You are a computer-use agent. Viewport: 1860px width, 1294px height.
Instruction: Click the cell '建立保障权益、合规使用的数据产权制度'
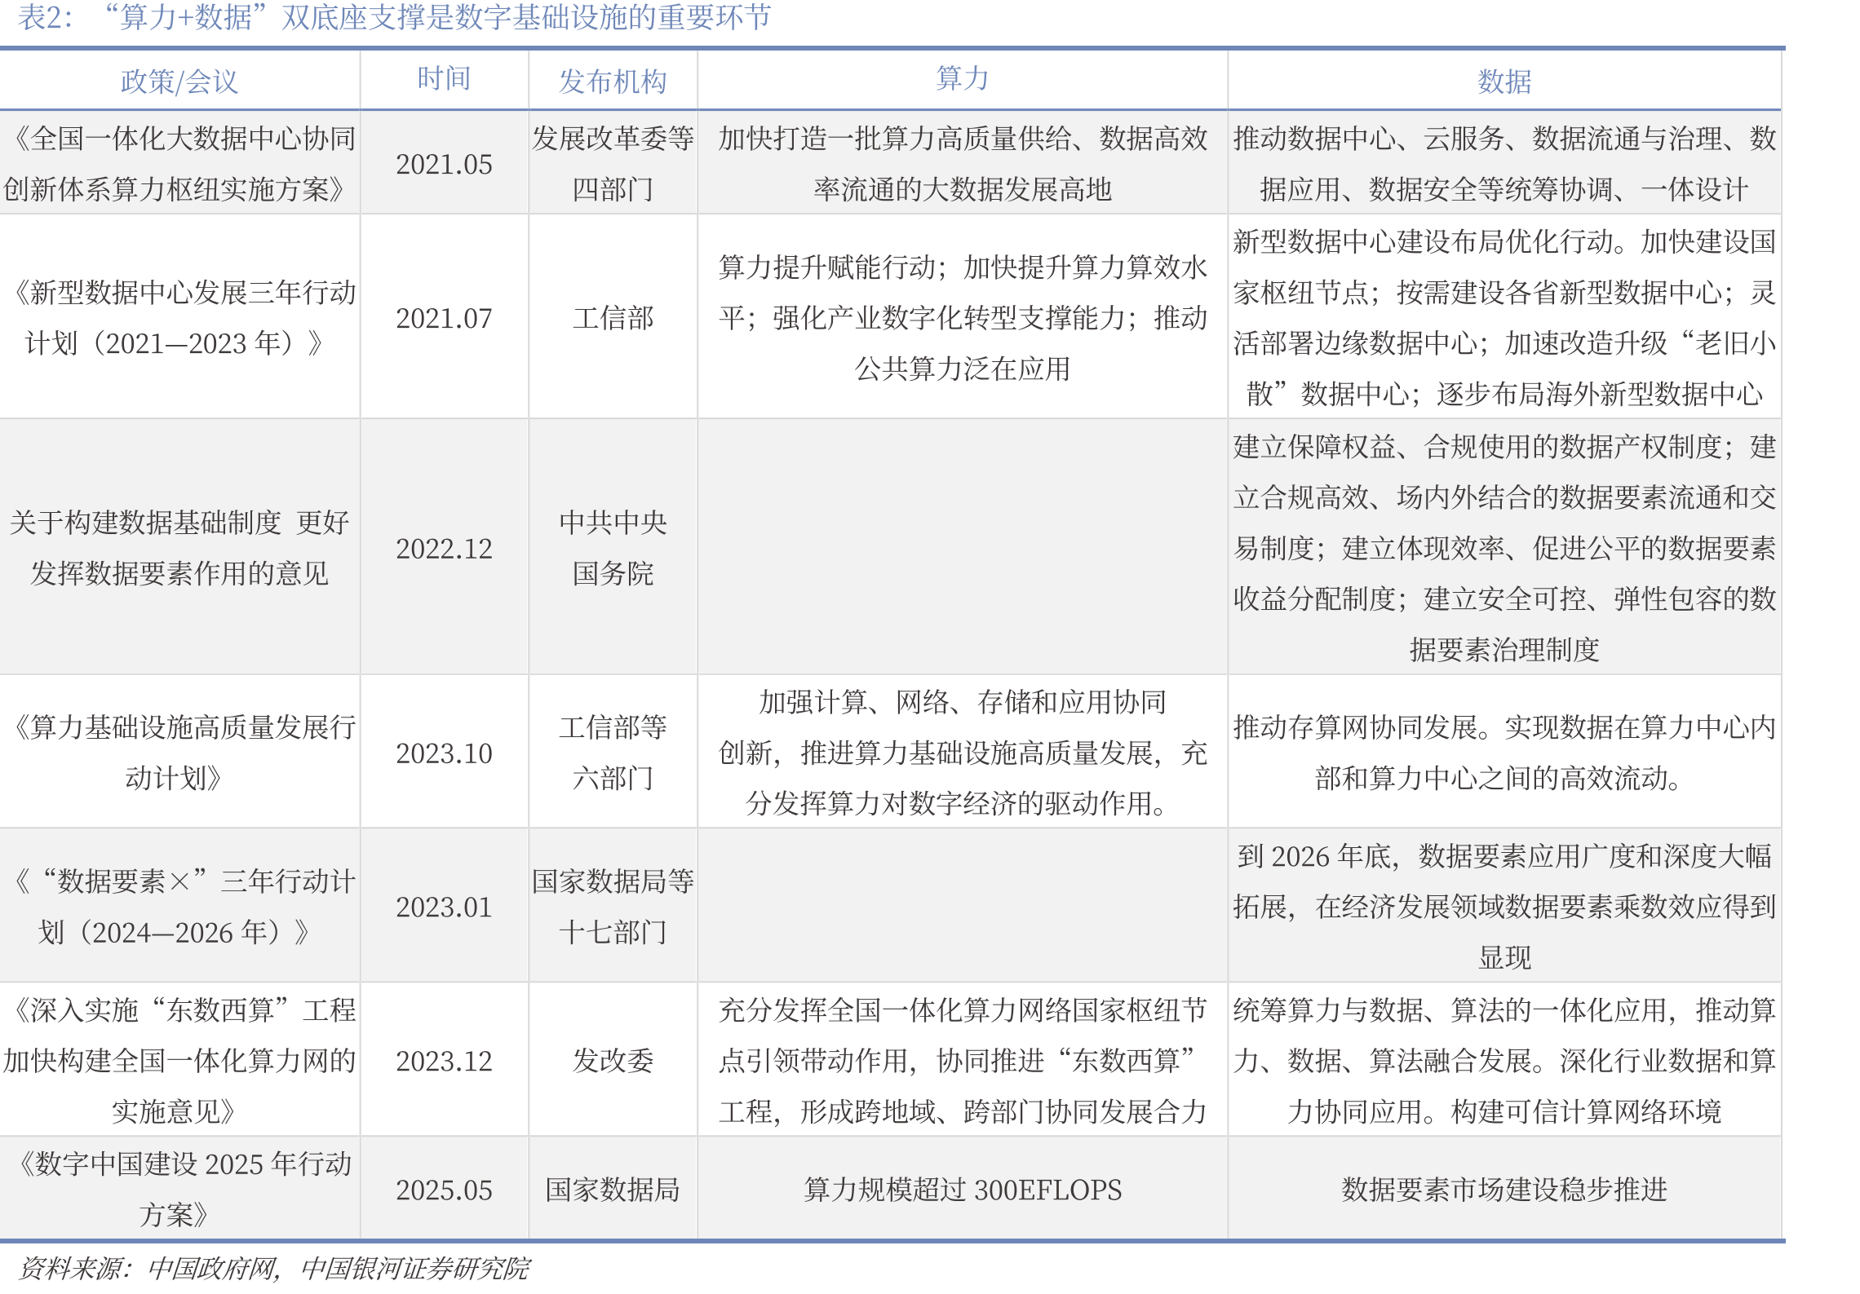(1504, 547)
